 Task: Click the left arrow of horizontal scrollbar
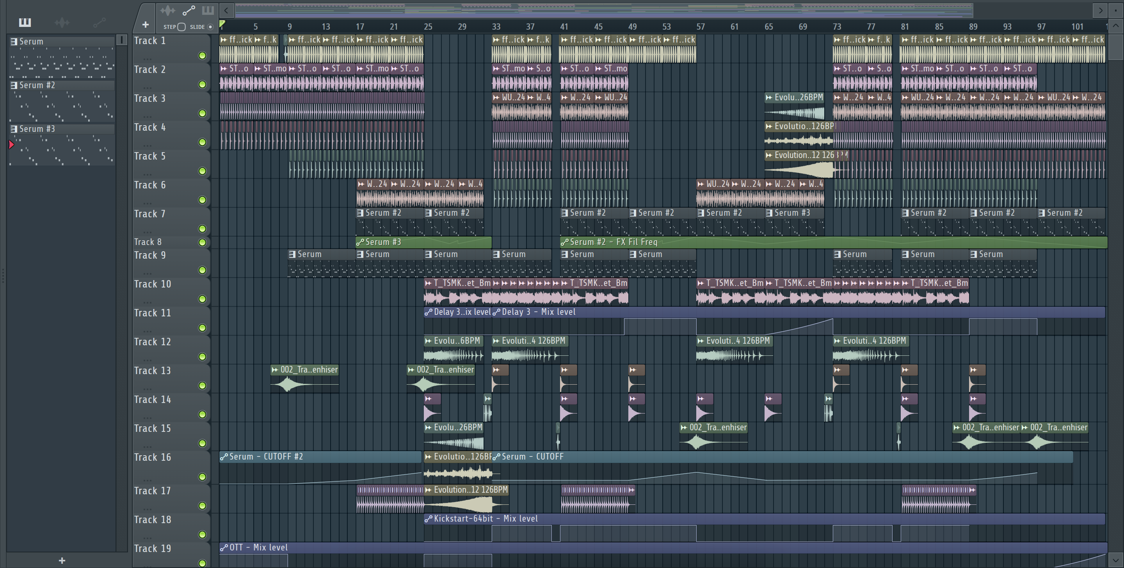point(226,11)
